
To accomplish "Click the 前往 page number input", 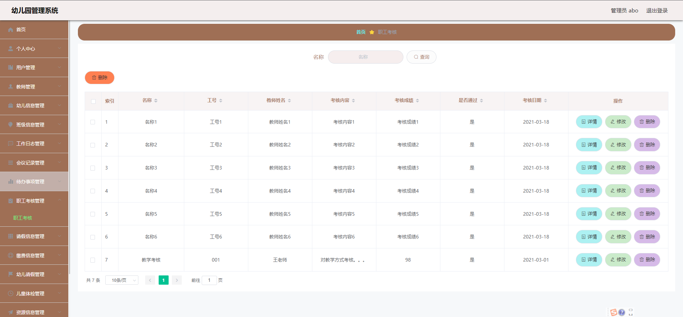I will 209,280.
